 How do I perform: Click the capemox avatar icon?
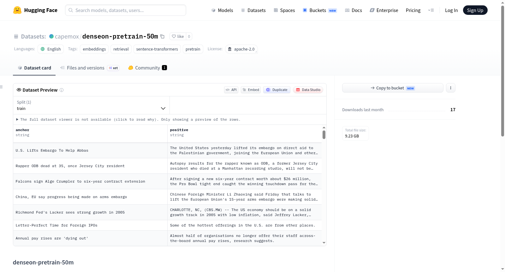click(51, 36)
